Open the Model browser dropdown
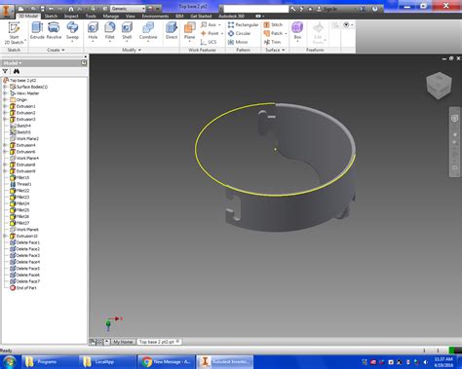The height and width of the screenshot is (369, 462). [13, 63]
